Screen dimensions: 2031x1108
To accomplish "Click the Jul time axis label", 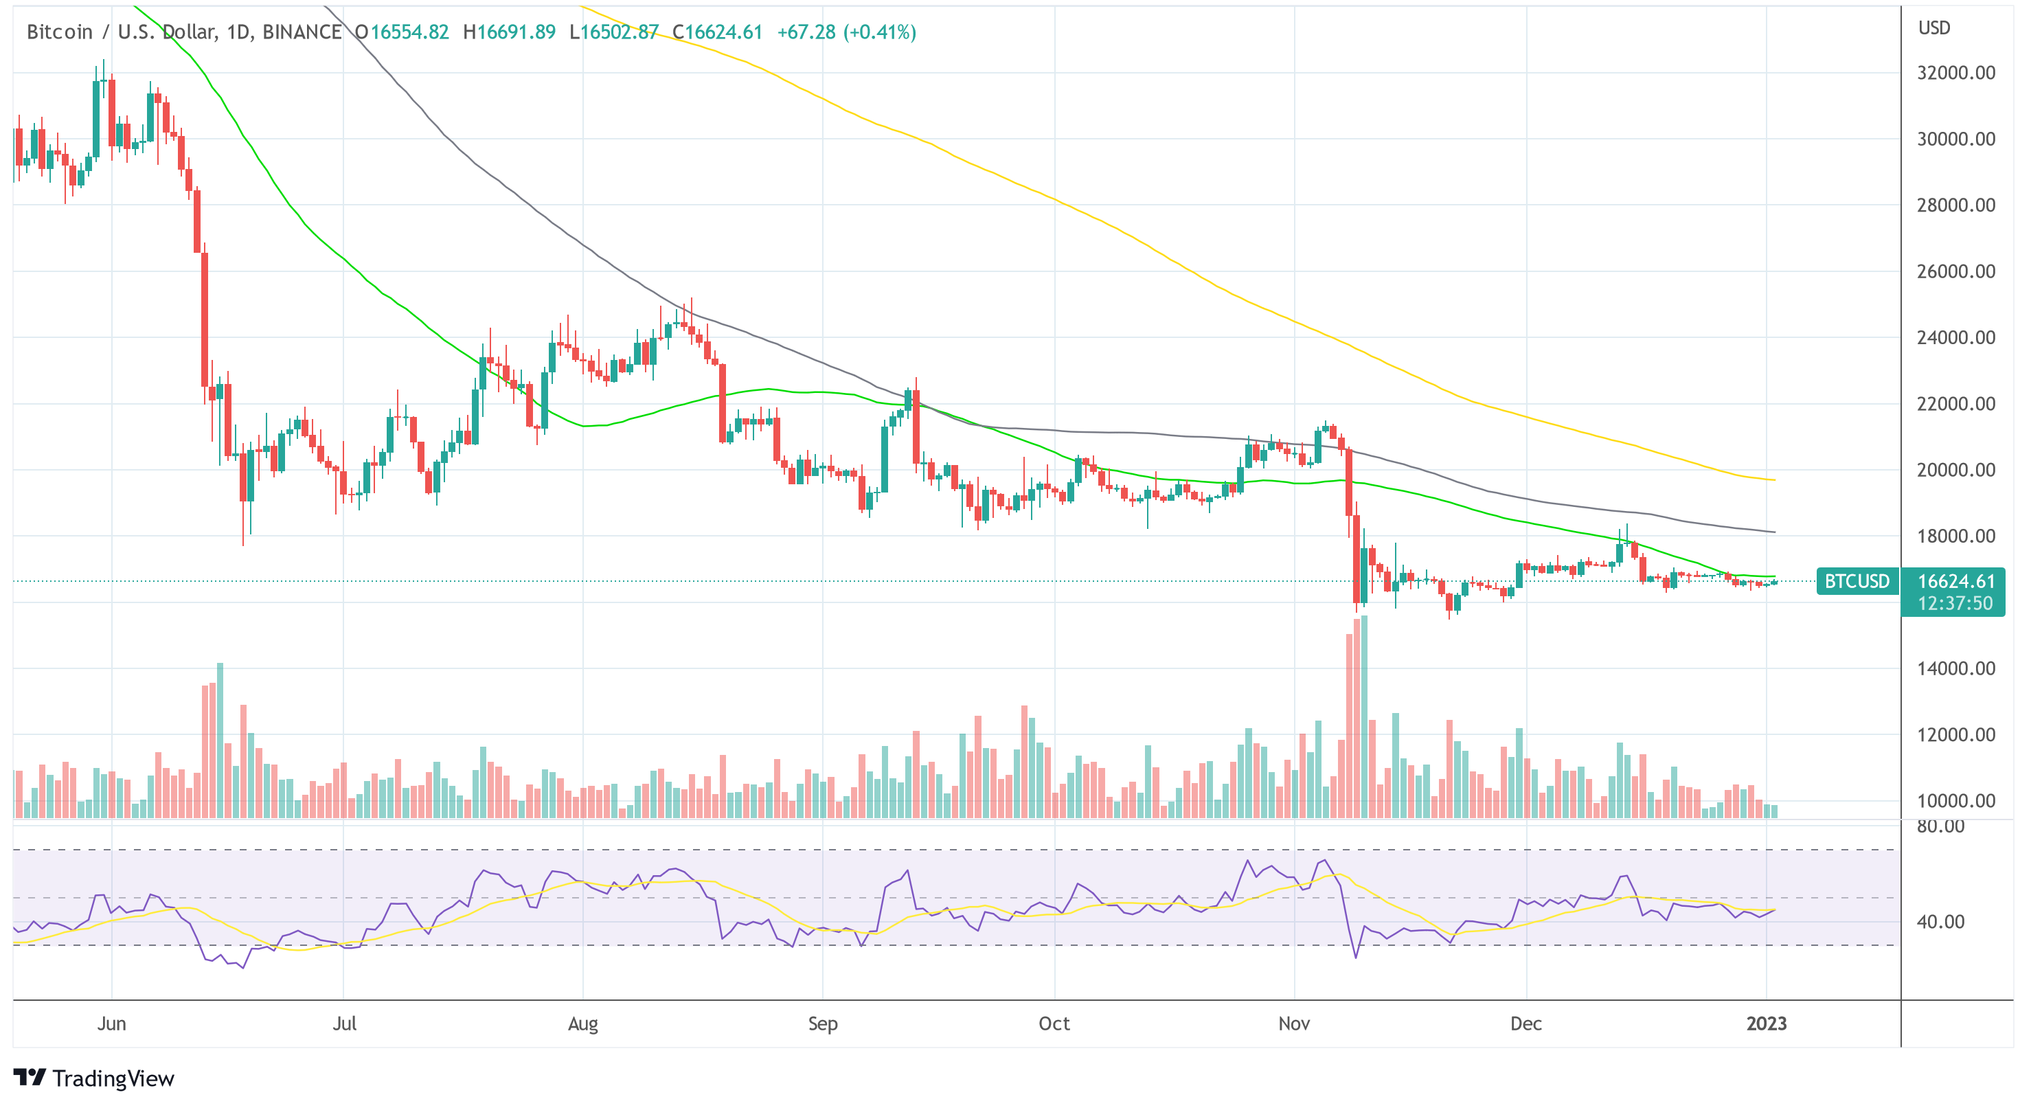I will (345, 1024).
